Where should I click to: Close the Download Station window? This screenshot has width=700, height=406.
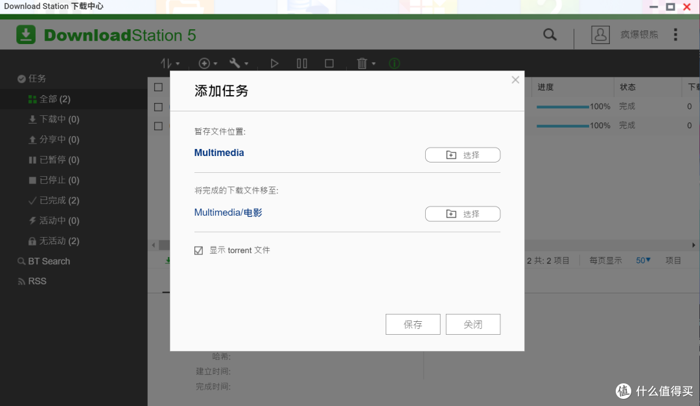(x=687, y=6)
